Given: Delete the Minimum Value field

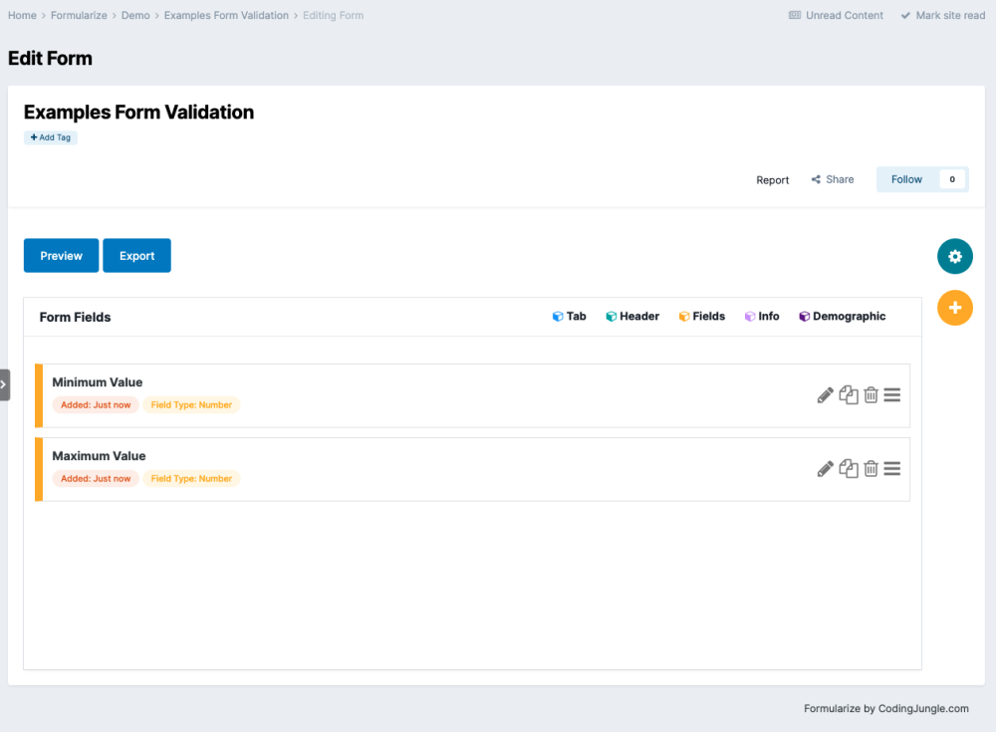Looking at the screenshot, I should coord(871,395).
